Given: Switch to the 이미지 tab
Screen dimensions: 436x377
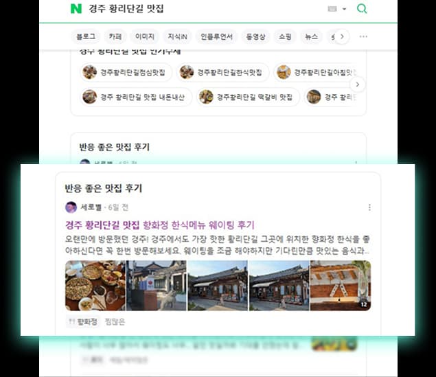Looking at the screenshot, I should pos(145,36).
